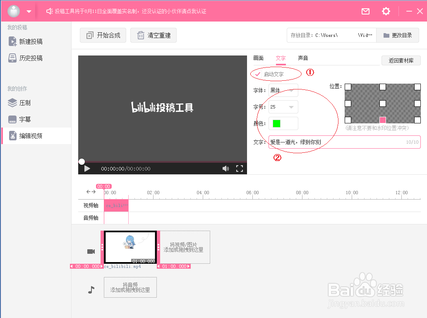Click the timeline zoom arrows icon
Viewport: 427px width, 318px height.
pos(91,192)
